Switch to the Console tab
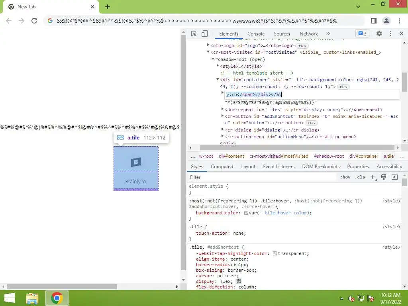408x306 pixels. point(256,34)
